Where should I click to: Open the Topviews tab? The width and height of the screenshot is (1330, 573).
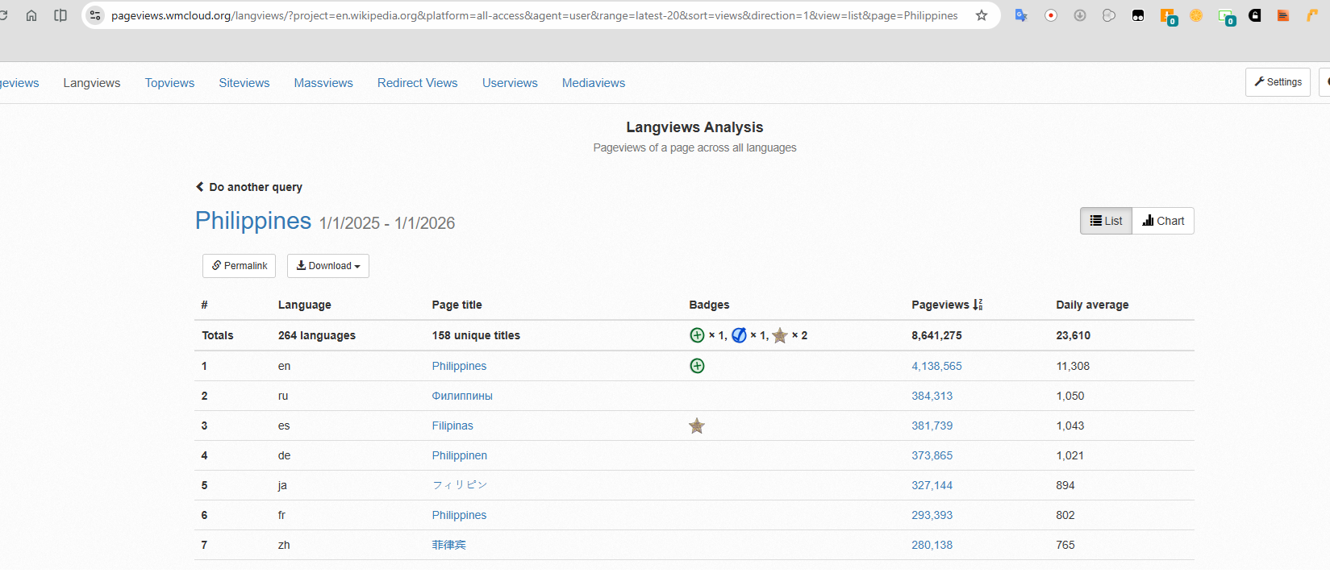click(169, 83)
